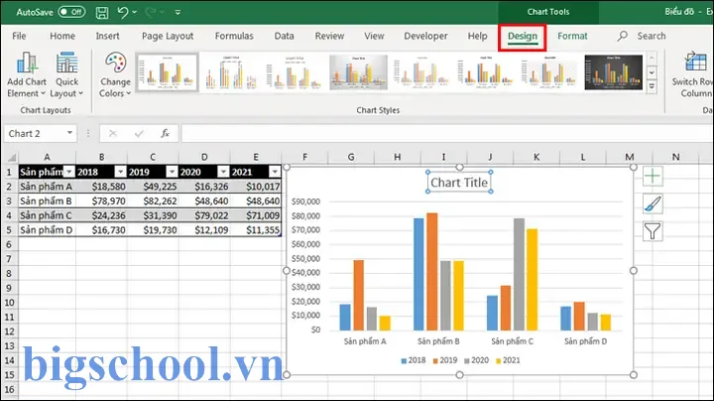Select the 2018 legend entry
Image resolution: width=714 pixels, height=401 pixels.
tap(414, 360)
